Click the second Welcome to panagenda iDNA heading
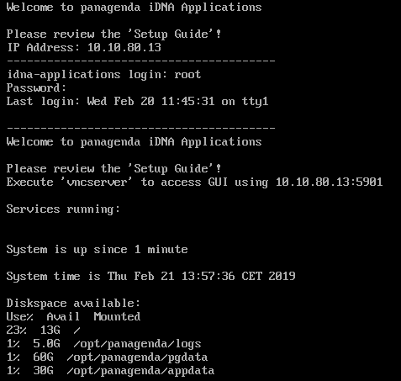401x381 pixels. tap(134, 142)
